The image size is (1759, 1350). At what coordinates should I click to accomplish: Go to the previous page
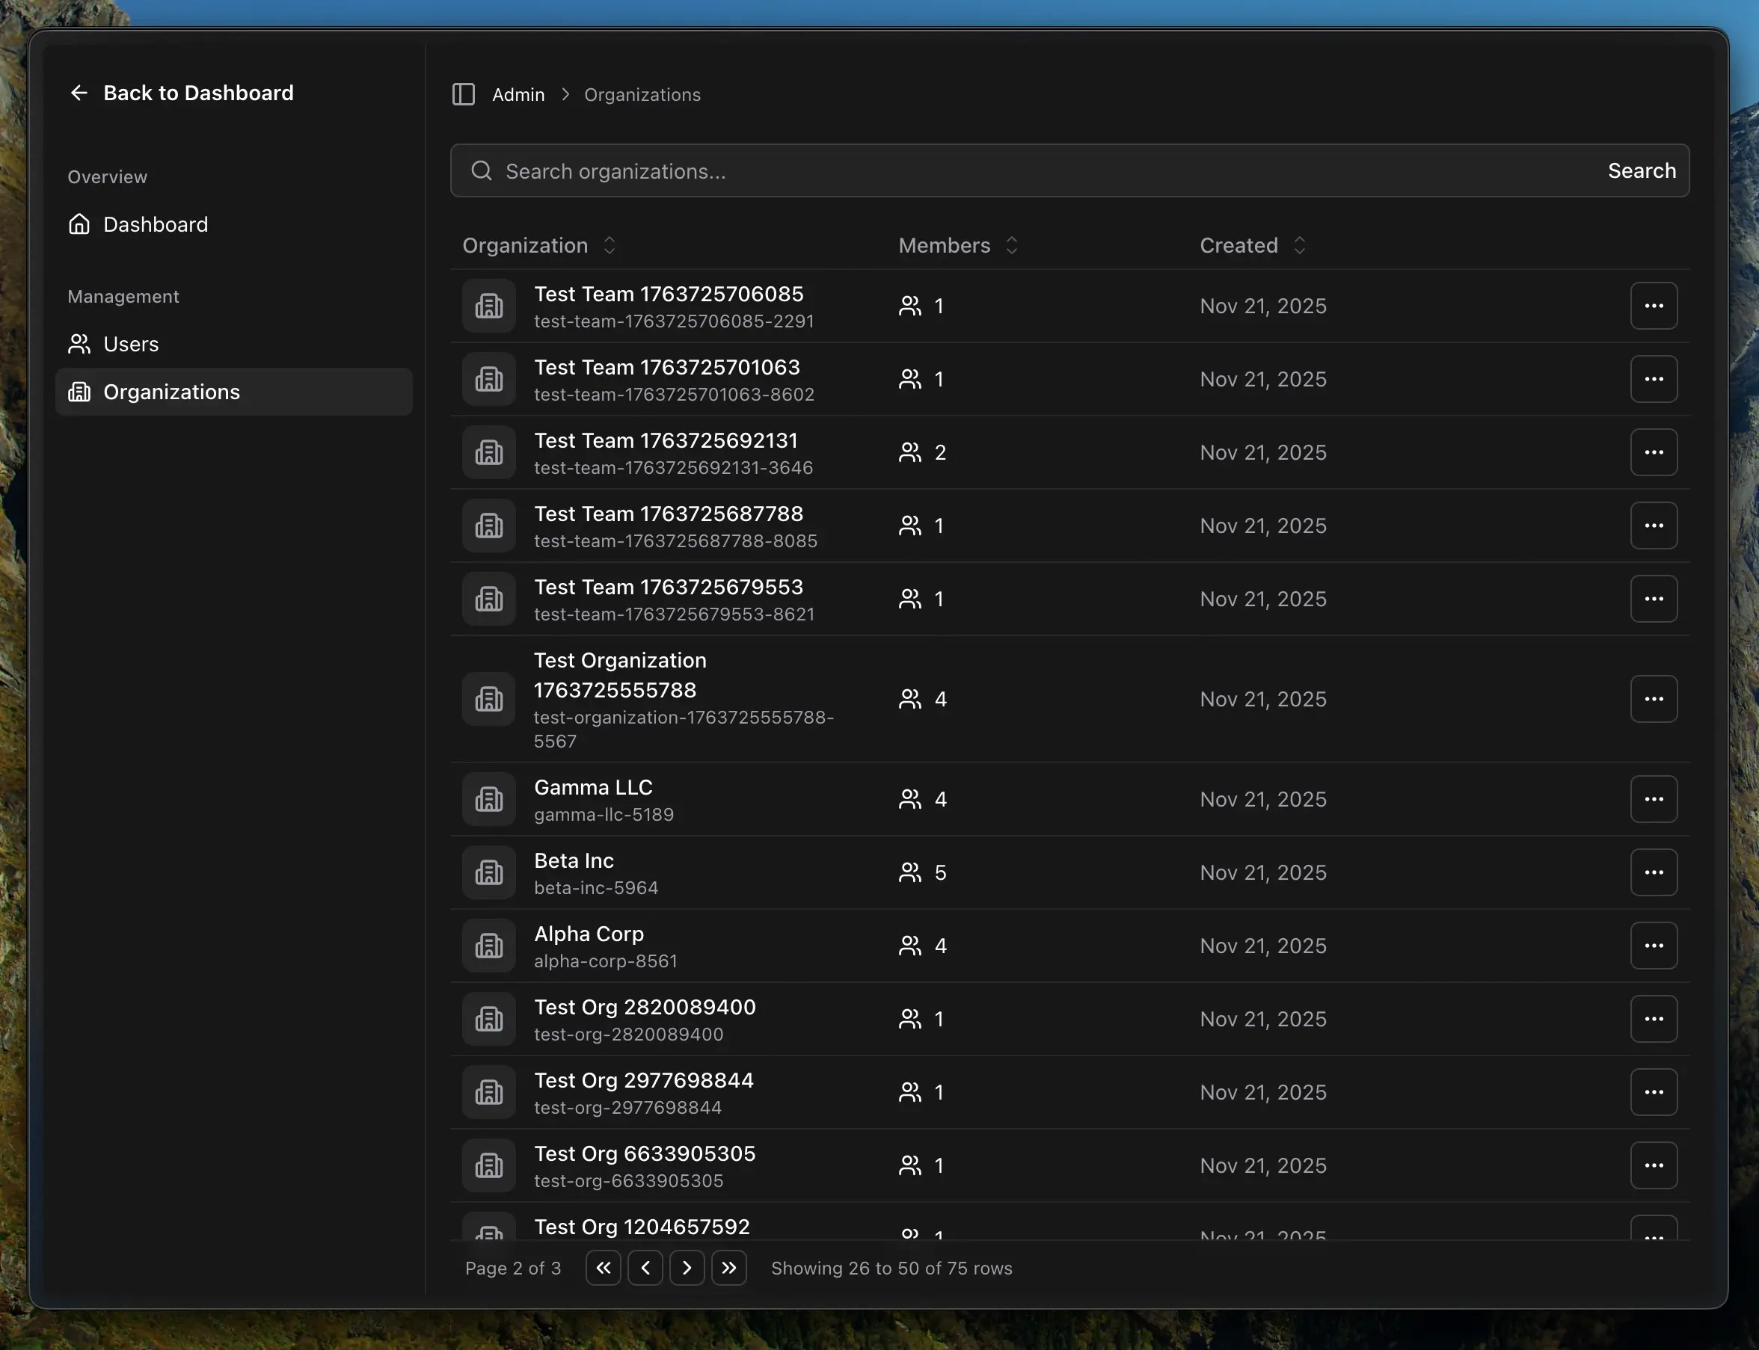point(645,1267)
